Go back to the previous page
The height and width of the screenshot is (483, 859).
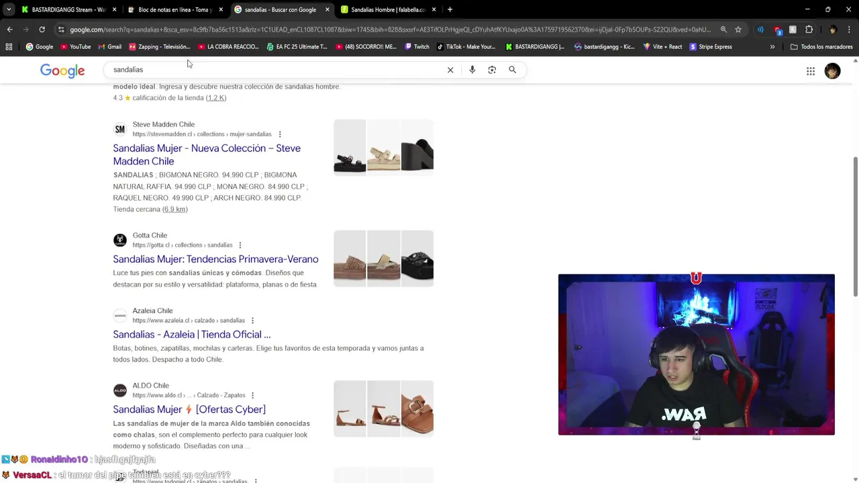click(x=9, y=30)
